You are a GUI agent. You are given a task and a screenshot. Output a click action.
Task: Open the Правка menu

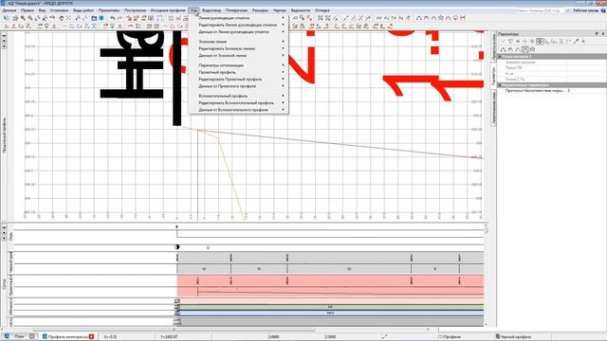[28, 10]
